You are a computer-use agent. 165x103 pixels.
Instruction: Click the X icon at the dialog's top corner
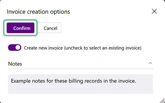154,11
